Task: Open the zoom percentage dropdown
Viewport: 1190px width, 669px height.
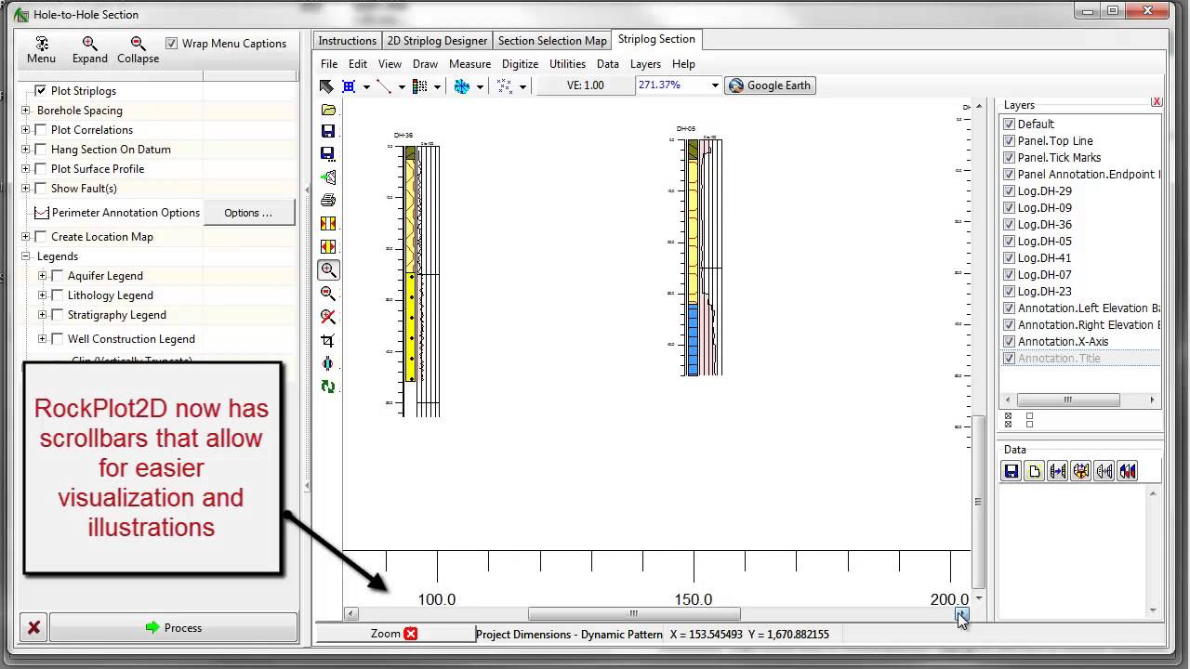Action: point(715,85)
